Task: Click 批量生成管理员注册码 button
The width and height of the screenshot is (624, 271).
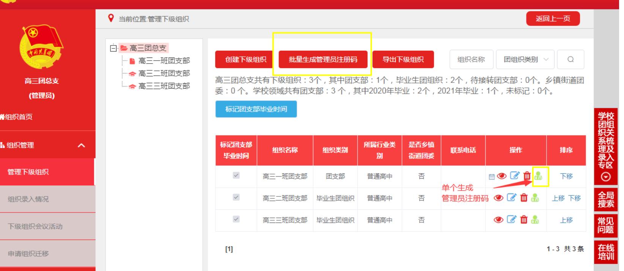Action: click(x=323, y=59)
